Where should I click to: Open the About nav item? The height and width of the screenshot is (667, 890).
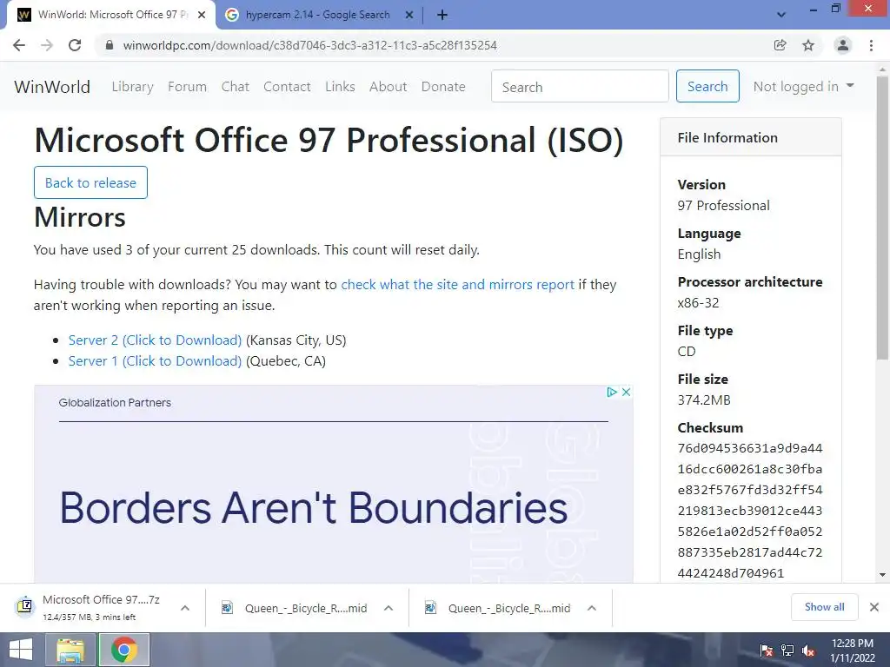[x=389, y=87]
